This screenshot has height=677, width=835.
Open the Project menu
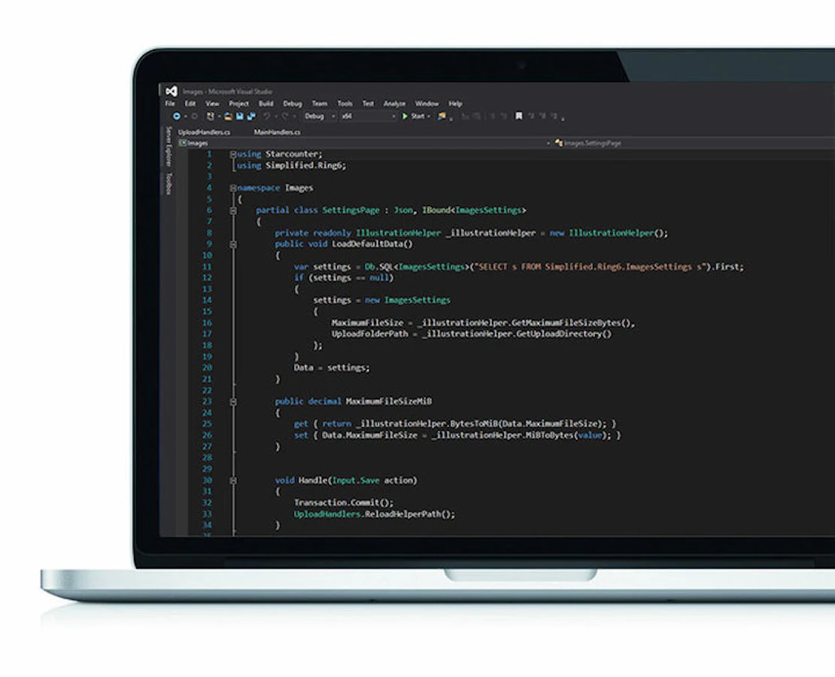tap(238, 103)
